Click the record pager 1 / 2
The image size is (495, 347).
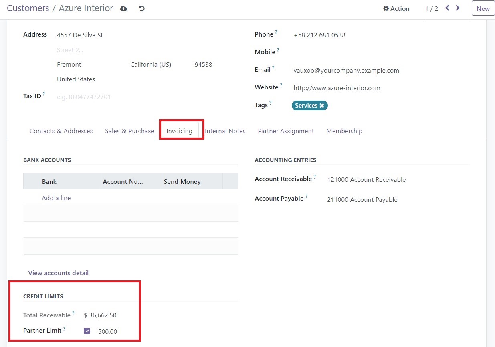(x=432, y=8)
